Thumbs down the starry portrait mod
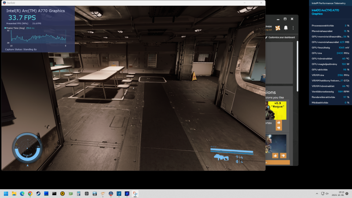The width and height of the screenshot is (352, 198). (283, 155)
